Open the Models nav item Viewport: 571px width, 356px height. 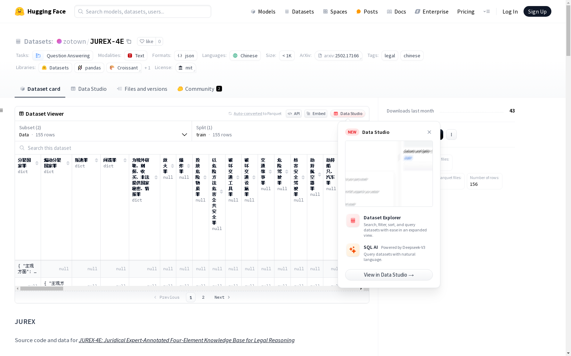263,11
